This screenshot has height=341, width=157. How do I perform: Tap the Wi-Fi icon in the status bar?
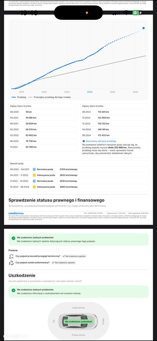coord(126,13)
